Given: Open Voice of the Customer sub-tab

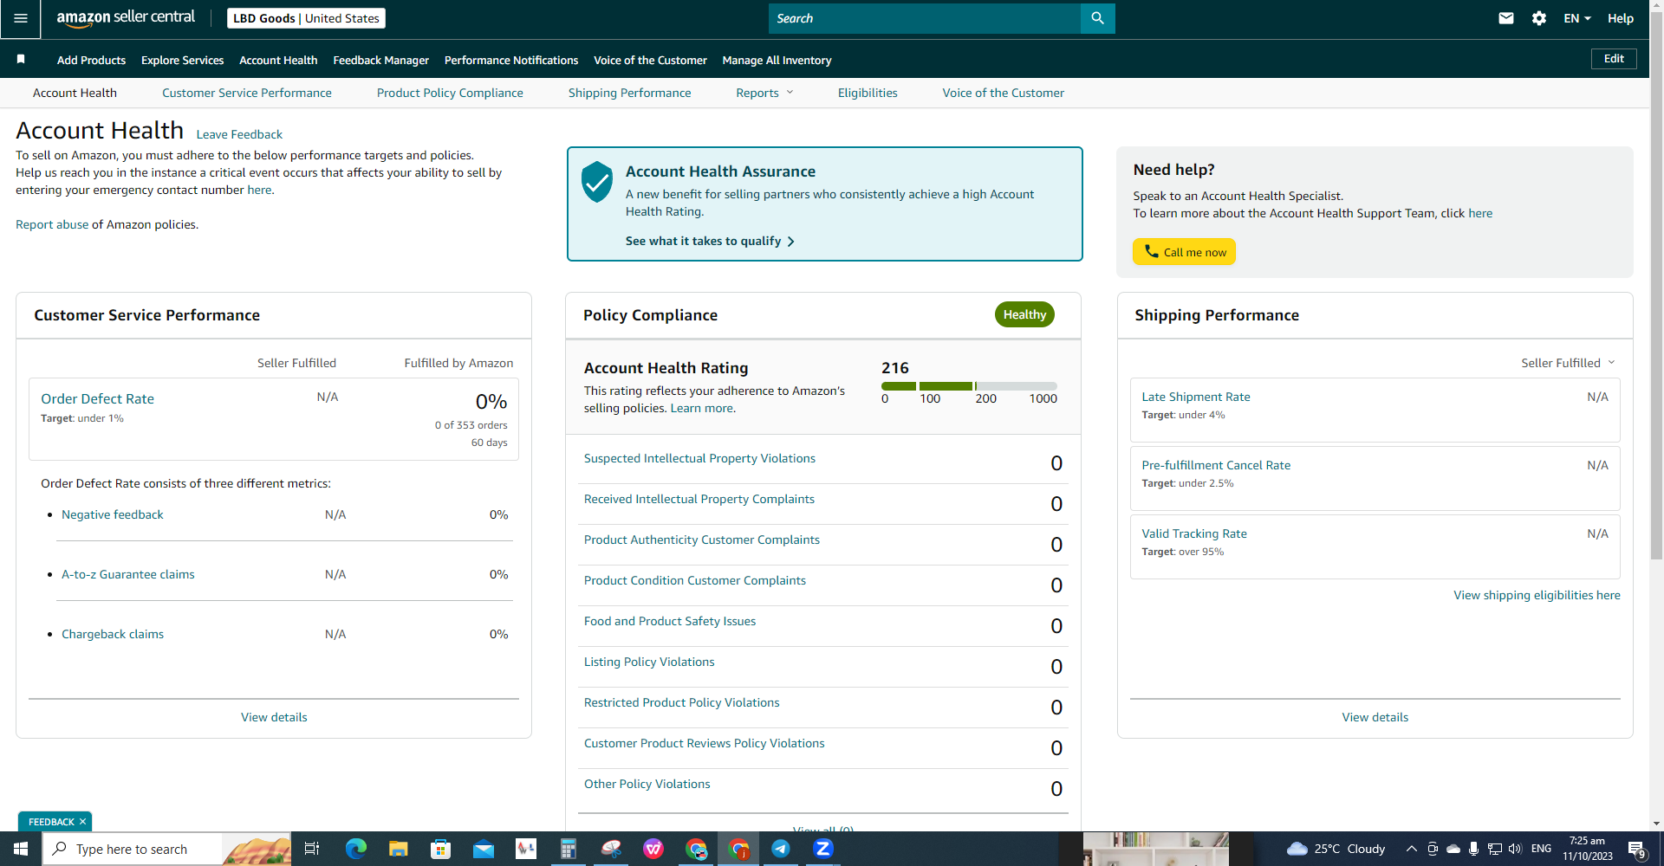Looking at the screenshot, I should point(1004,93).
